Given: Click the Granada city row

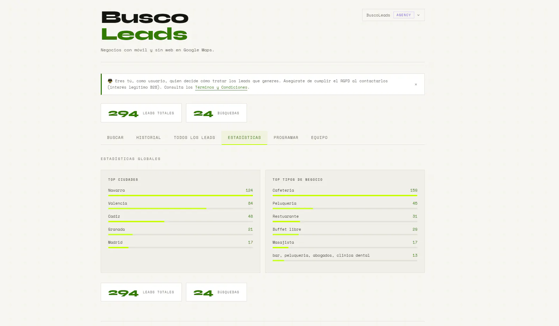Looking at the screenshot, I should (x=180, y=231).
